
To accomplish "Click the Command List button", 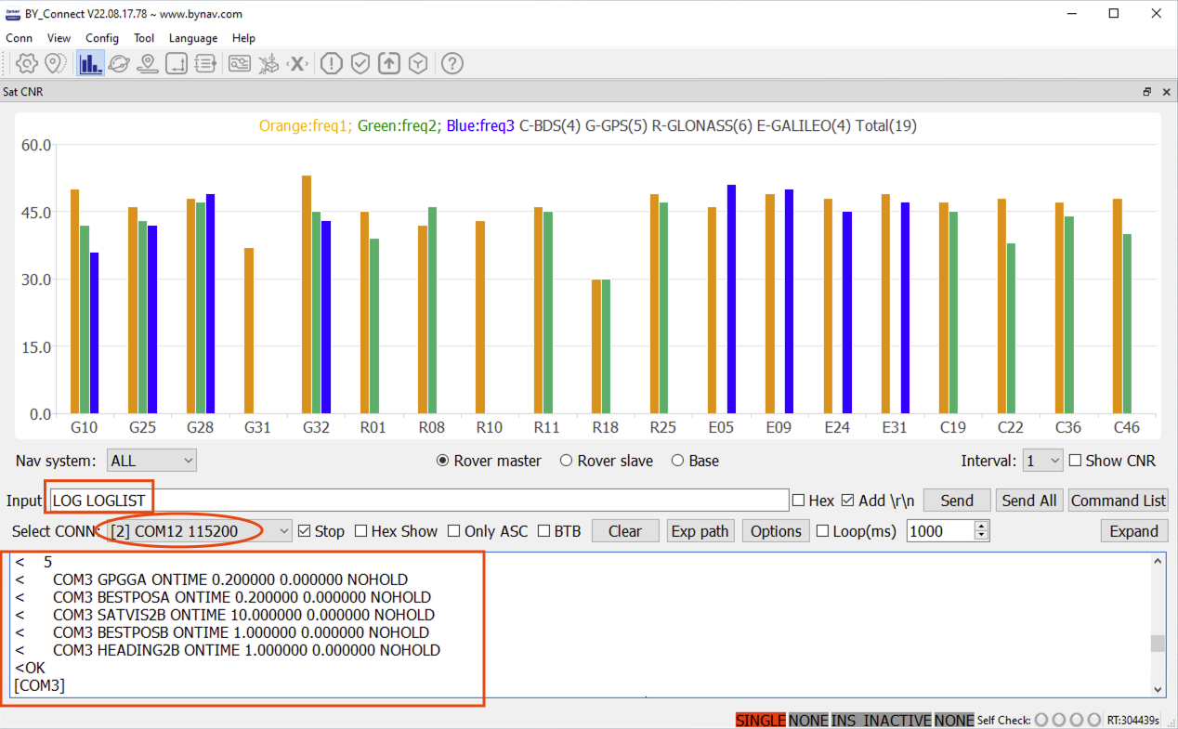I will [1118, 500].
